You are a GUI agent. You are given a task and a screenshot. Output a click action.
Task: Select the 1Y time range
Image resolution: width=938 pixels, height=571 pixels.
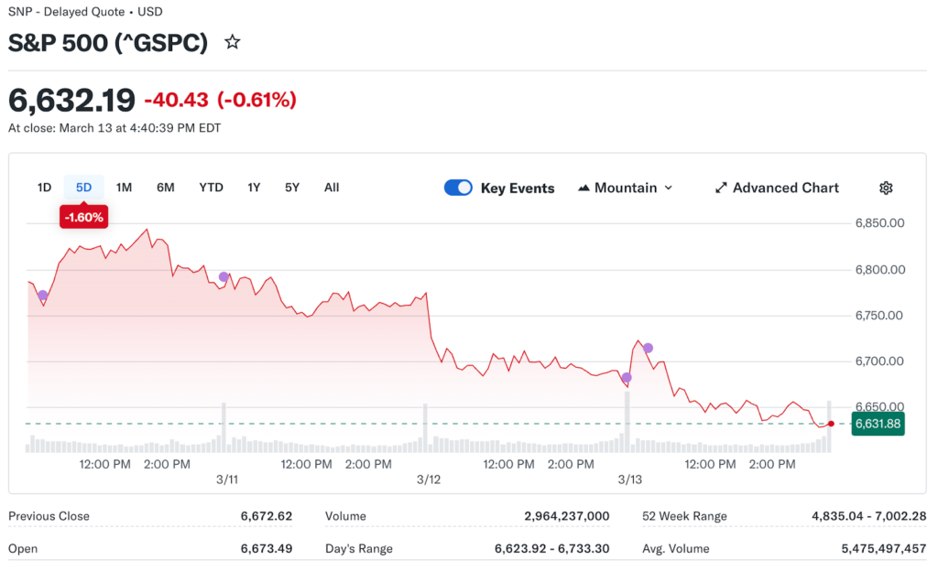click(x=254, y=188)
